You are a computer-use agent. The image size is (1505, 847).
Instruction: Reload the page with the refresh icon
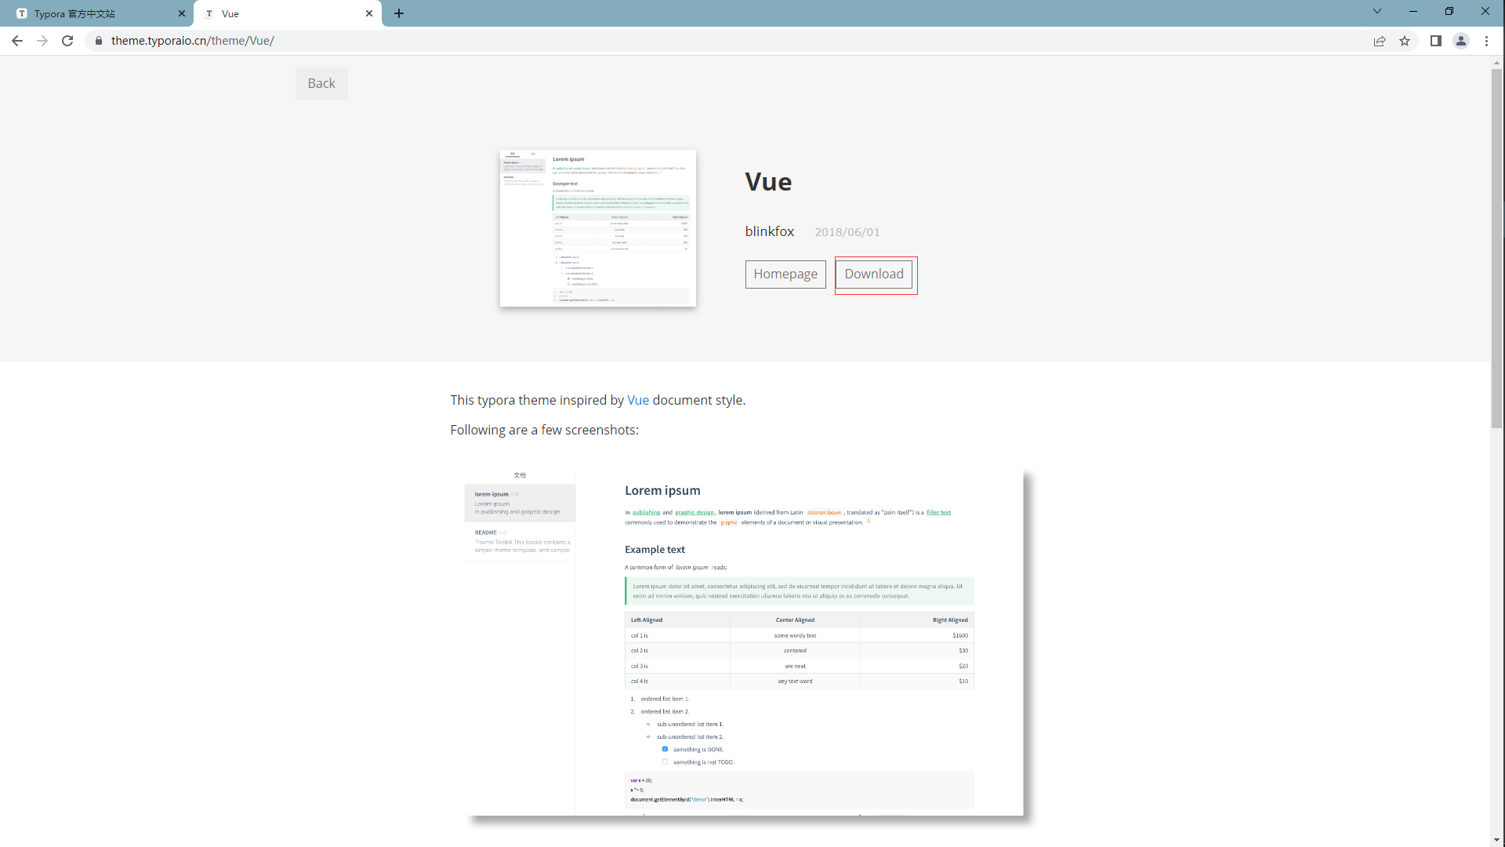(x=67, y=41)
